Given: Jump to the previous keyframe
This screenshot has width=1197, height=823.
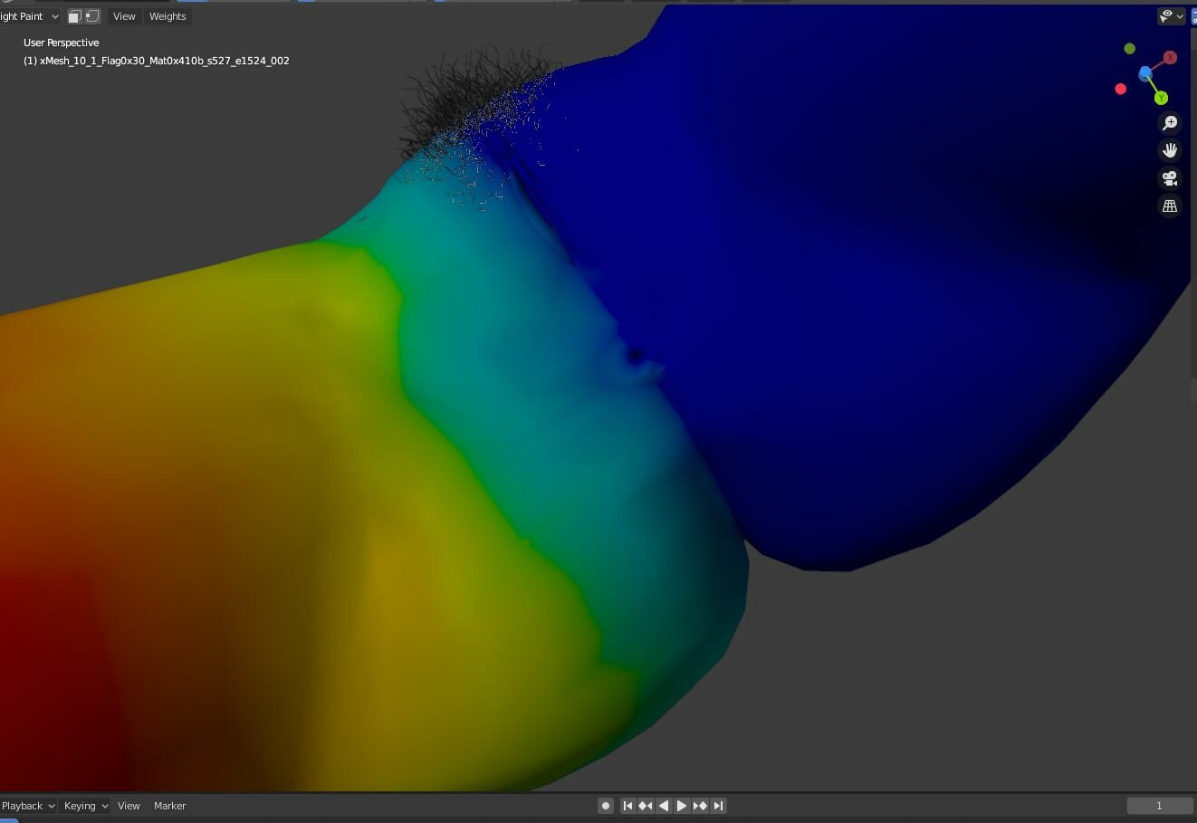Looking at the screenshot, I should 646,806.
